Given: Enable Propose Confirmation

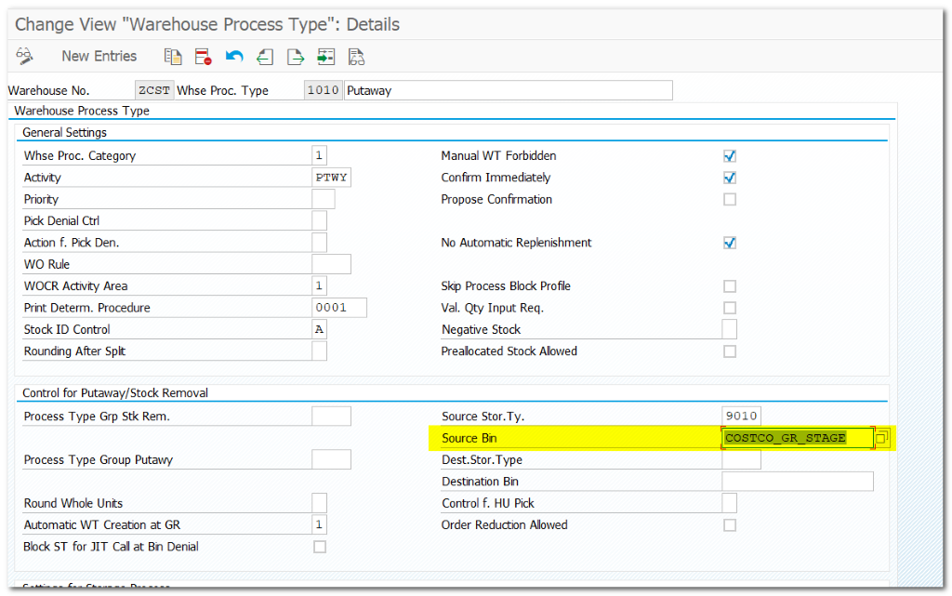Looking at the screenshot, I should tap(729, 199).
